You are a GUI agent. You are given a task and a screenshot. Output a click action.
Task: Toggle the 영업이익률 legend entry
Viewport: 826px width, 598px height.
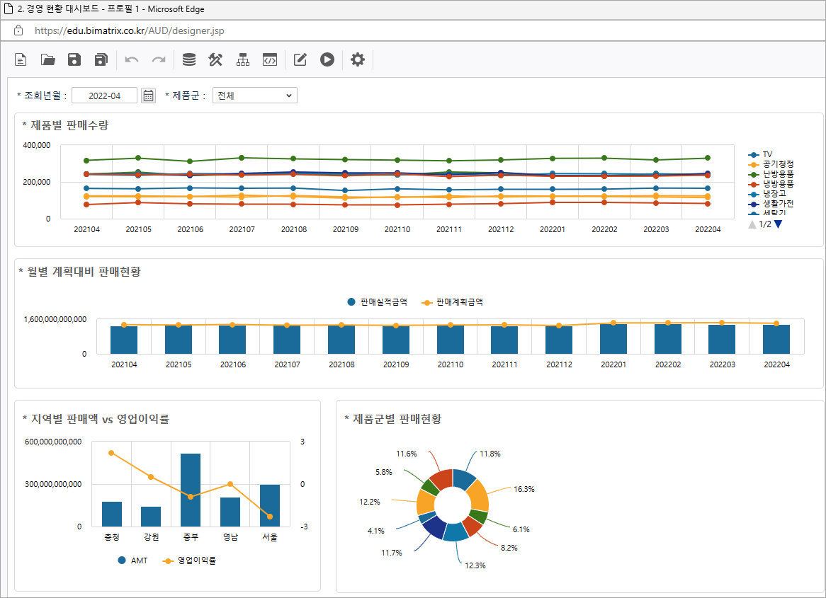tap(196, 560)
